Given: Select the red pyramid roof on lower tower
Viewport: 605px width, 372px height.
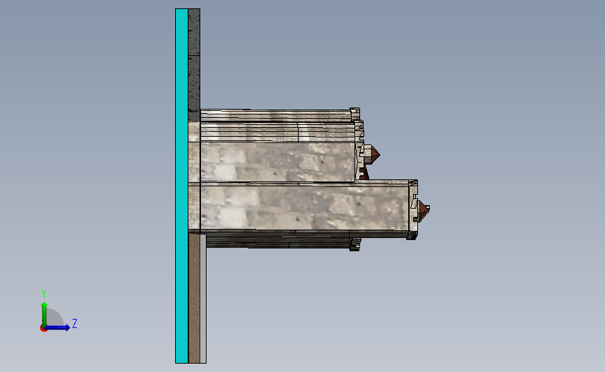Looking at the screenshot, I should click(x=424, y=211).
